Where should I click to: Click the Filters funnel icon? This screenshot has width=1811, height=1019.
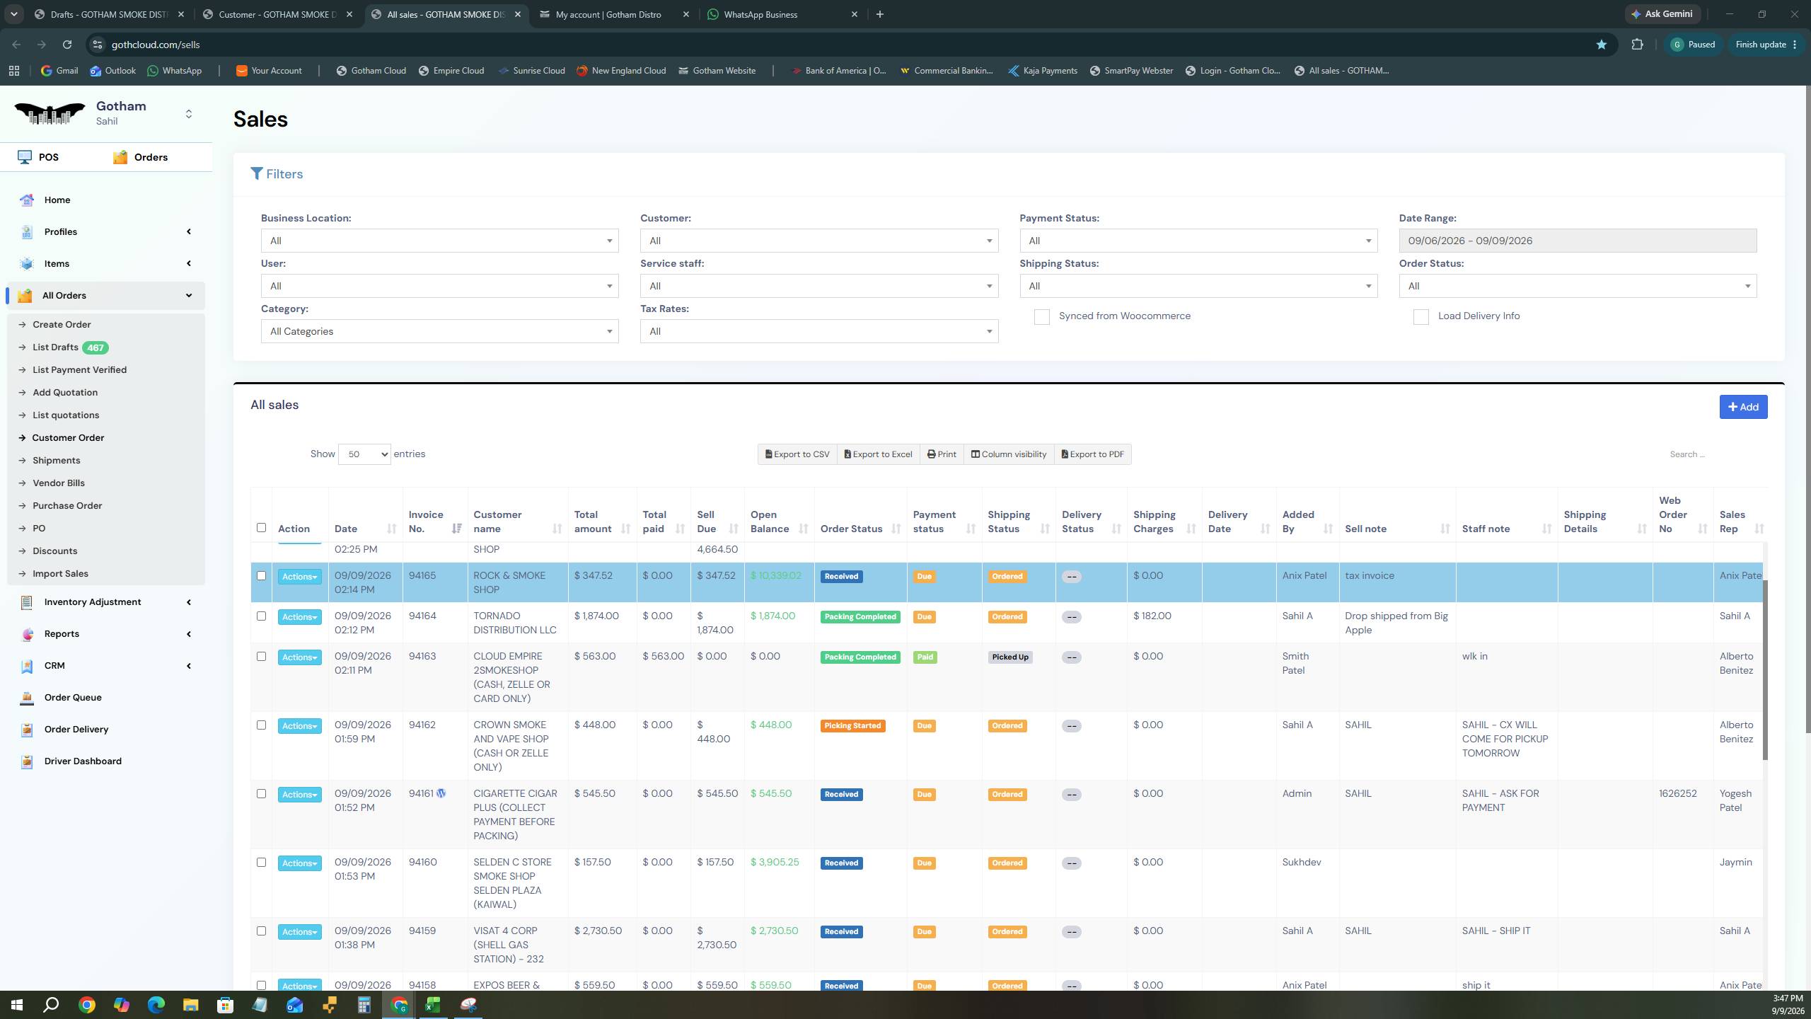click(x=257, y=173)
